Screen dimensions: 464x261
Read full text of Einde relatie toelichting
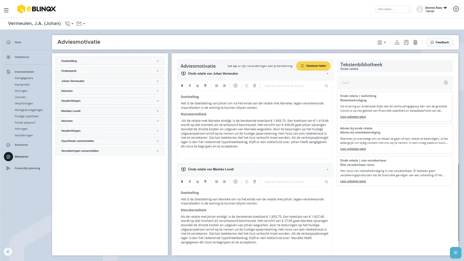[353, 116]
